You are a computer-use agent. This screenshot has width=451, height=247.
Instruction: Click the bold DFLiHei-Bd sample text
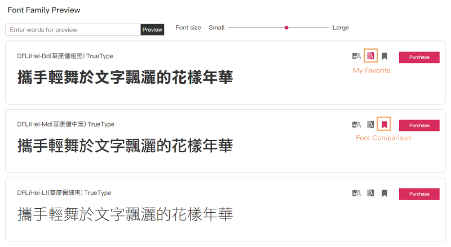pyautogui.click(x=125, y=77)
